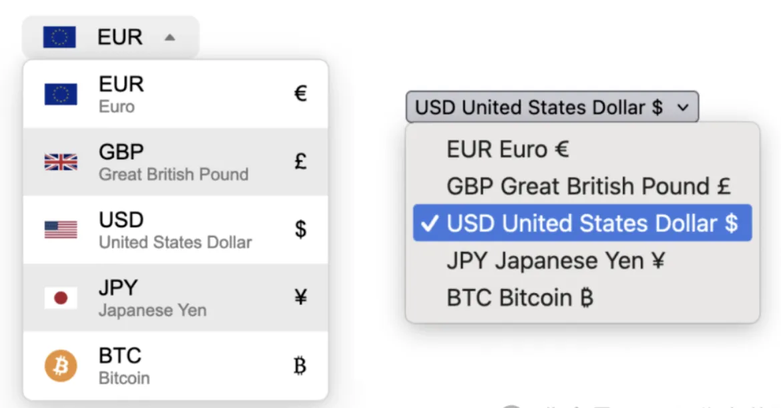Image resolution: width=781 pixels, height=408 pixels.
Task: Open the USD United States Dollar select box
Action: pos(538,107)
